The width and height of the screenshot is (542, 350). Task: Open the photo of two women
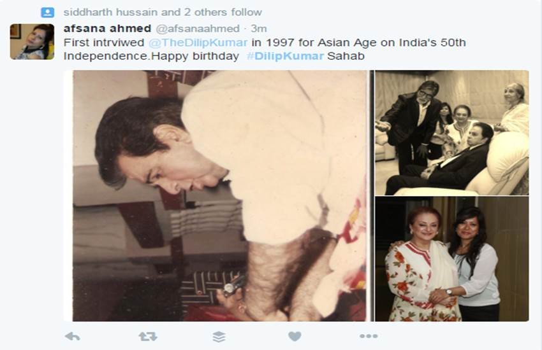[x=452, y=259]
